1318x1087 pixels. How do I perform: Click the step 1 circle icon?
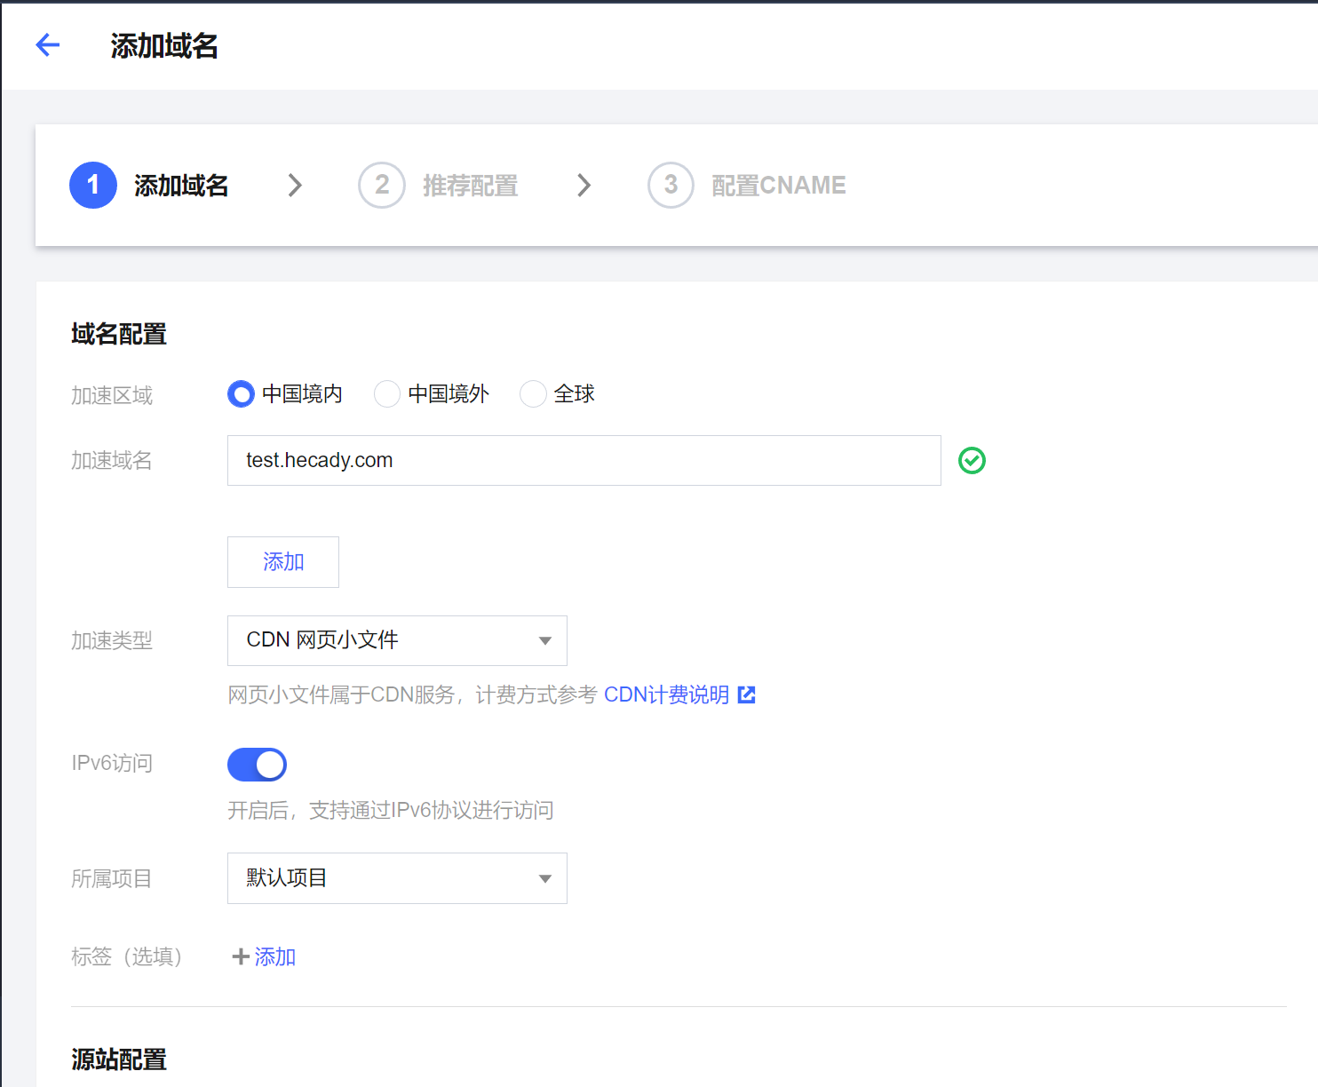pos(93,185)
